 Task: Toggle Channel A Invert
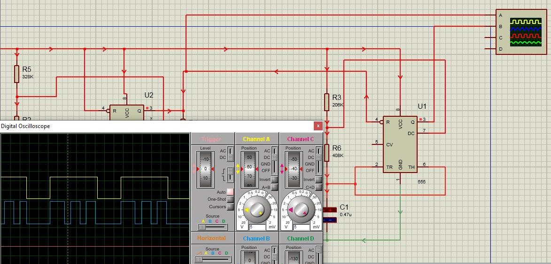[x=274, y=180]
